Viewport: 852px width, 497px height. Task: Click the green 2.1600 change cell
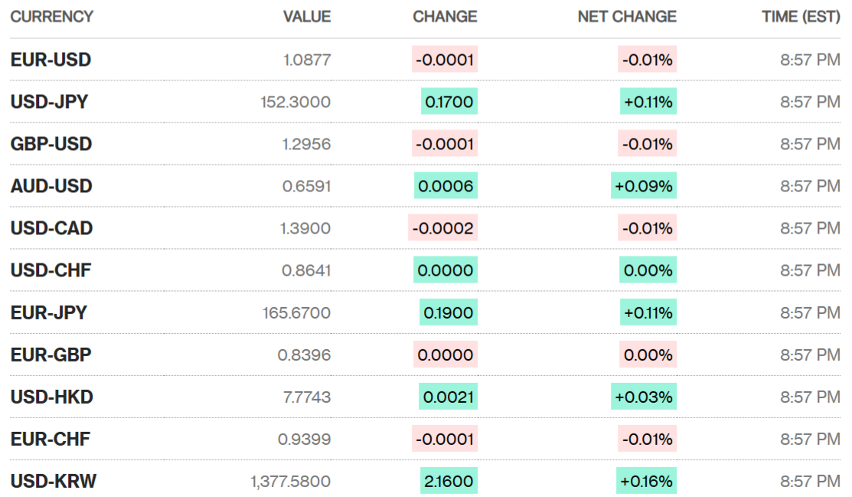[x=449, y=481]
